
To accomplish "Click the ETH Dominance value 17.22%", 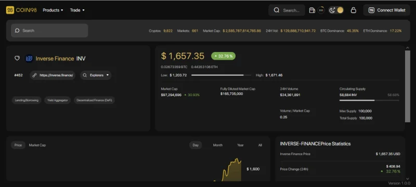I will tap(396, 31).
